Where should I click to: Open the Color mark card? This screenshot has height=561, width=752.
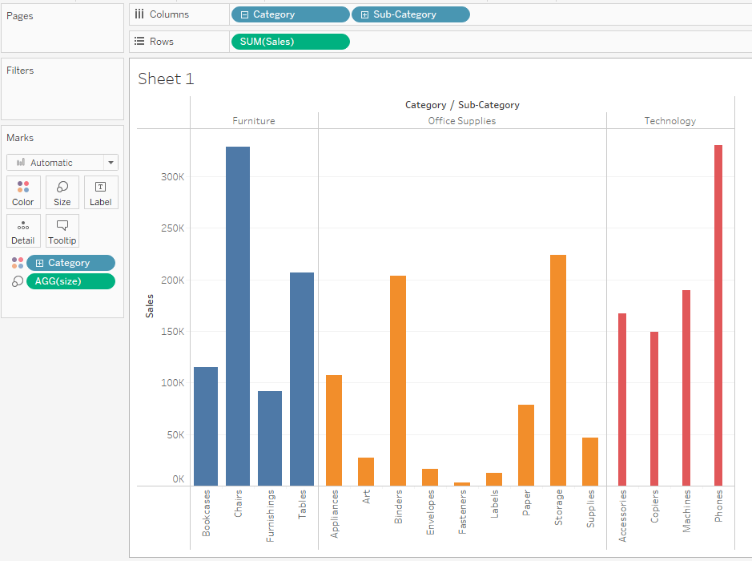(23, 192)
